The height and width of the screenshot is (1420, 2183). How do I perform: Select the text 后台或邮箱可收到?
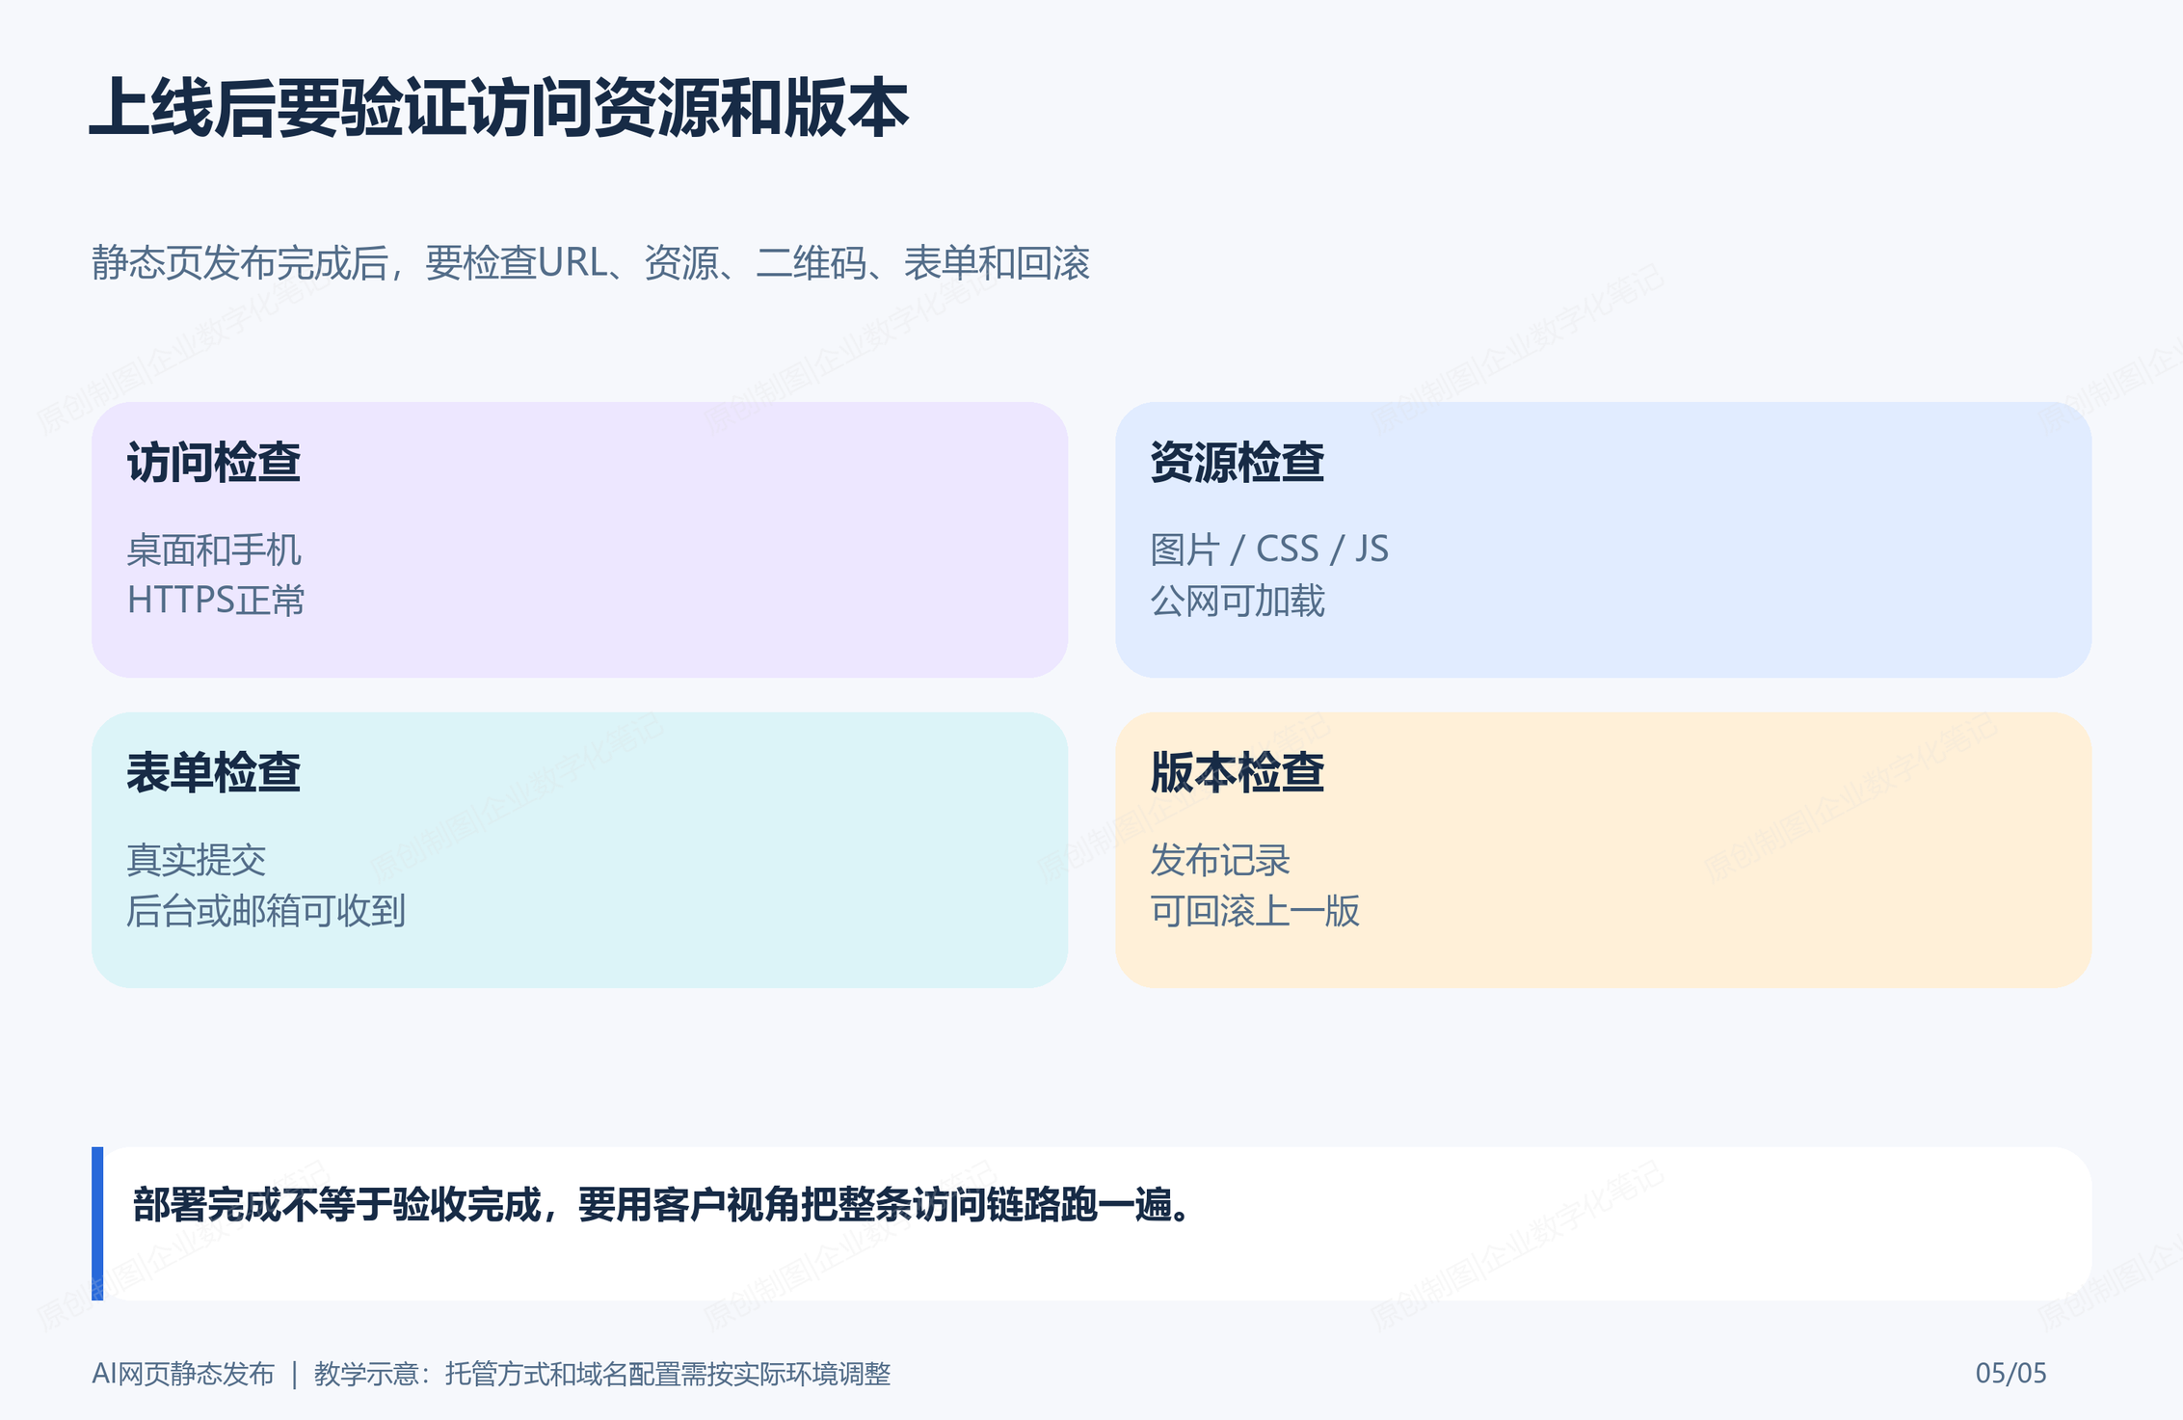266,911
